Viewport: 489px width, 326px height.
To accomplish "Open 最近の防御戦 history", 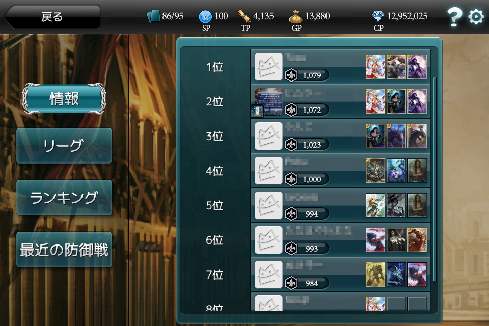I will tap(64, 250).
